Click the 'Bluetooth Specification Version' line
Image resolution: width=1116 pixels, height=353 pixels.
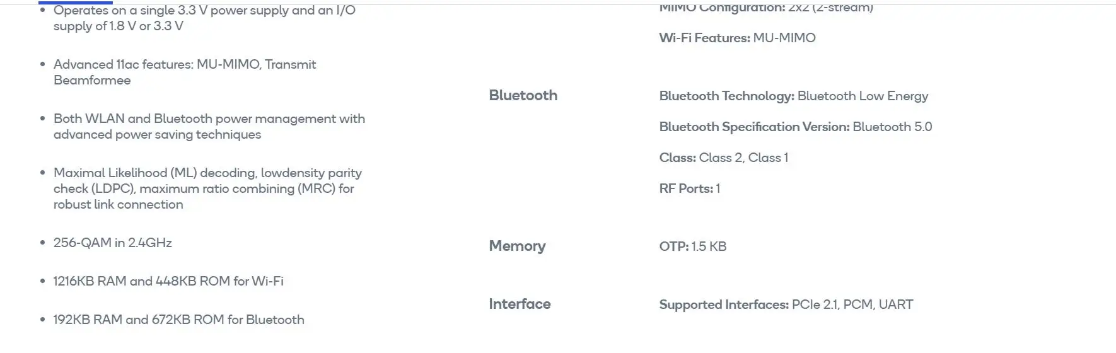tap(795, 127)
